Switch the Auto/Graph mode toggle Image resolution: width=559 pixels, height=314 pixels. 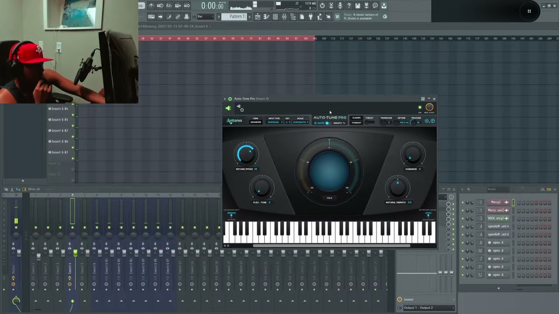[327, 123]
